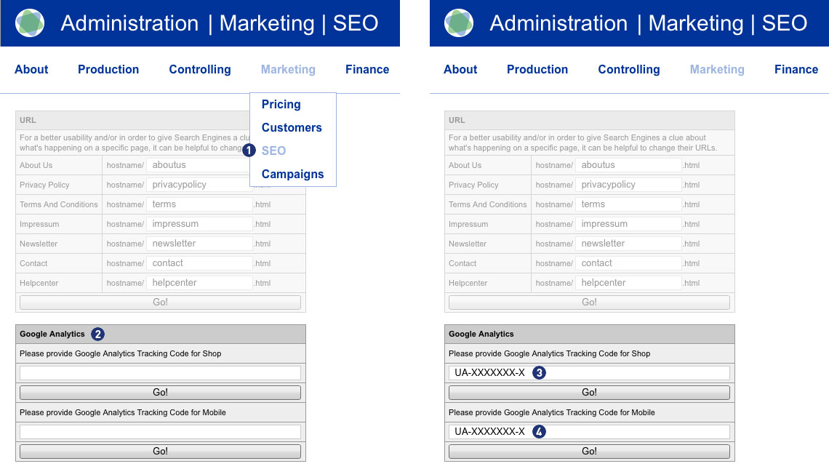Click the newsletter URL field in the right panel

click(628, 244)
